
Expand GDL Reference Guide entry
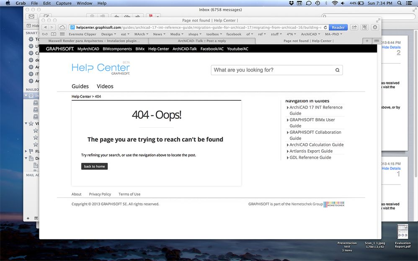click(288, 158)
